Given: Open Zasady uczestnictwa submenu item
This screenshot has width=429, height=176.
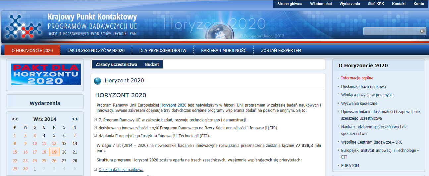Looking at the screenshot, I should click(116, 64).
